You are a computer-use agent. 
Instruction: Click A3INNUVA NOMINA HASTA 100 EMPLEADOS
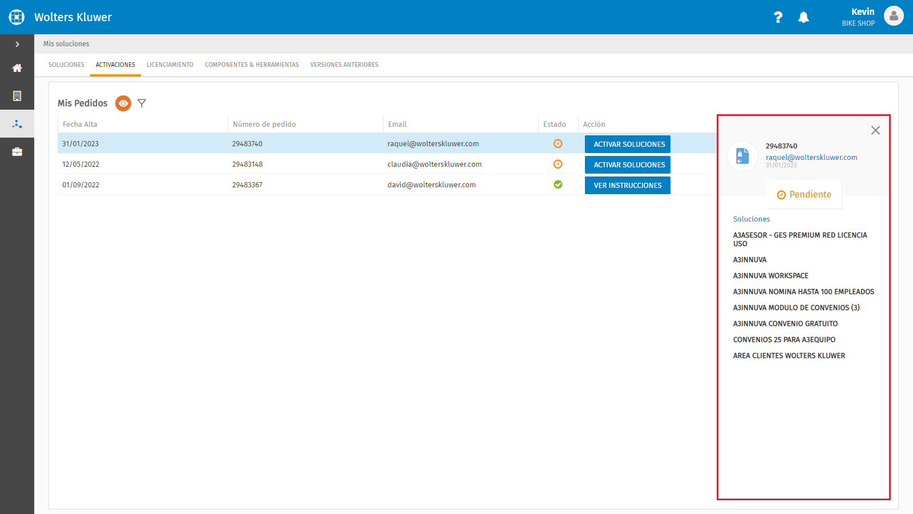(804, 292)
